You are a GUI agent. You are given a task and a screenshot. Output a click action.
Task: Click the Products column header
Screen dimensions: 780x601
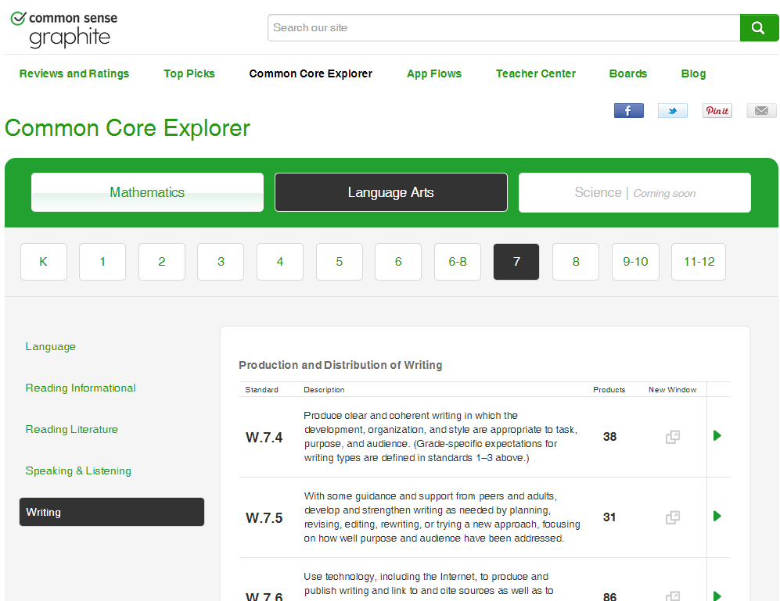(609, 390)
